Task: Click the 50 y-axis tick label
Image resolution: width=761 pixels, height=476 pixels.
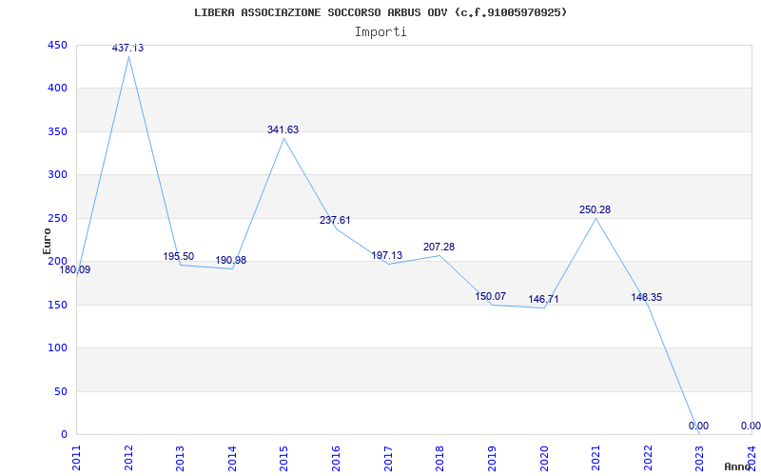Action: pos(60,391)
